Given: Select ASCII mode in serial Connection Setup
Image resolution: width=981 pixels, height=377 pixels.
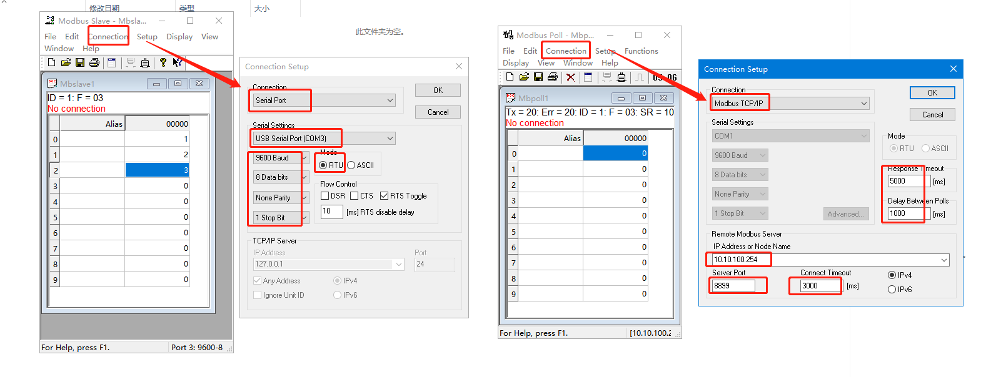Looking at the screenshot, I should coord(351,165).
